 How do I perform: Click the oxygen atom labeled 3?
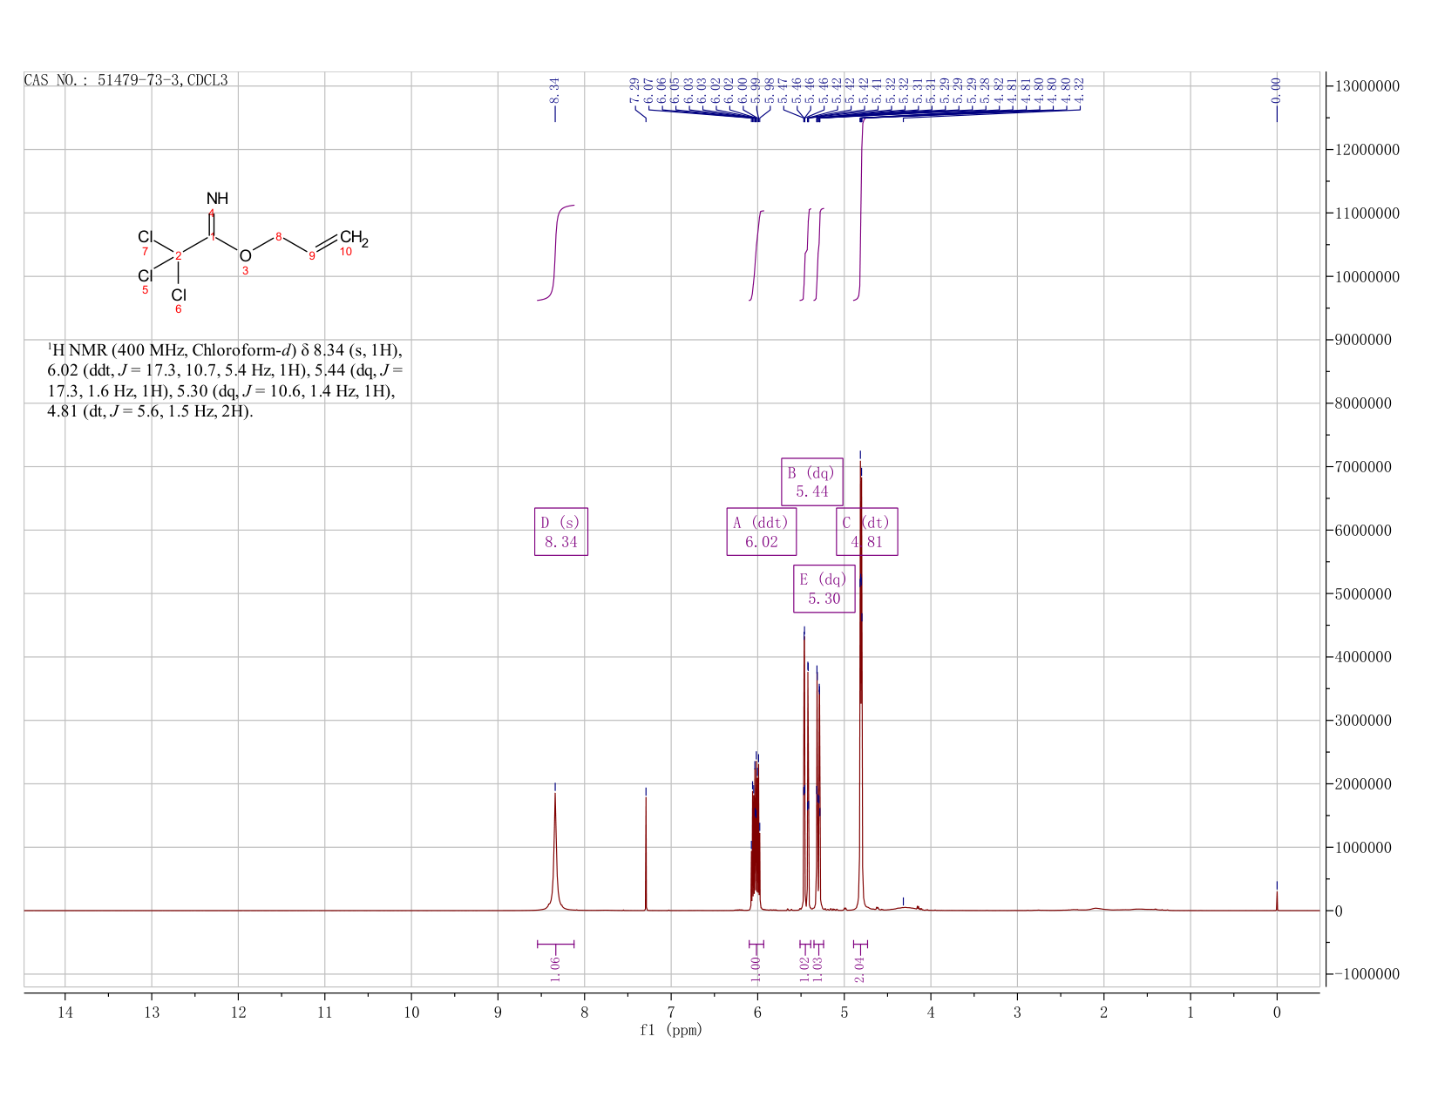246,255
